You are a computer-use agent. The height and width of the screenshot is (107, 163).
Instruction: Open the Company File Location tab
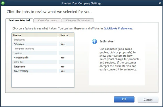click(x=78, y=20)
